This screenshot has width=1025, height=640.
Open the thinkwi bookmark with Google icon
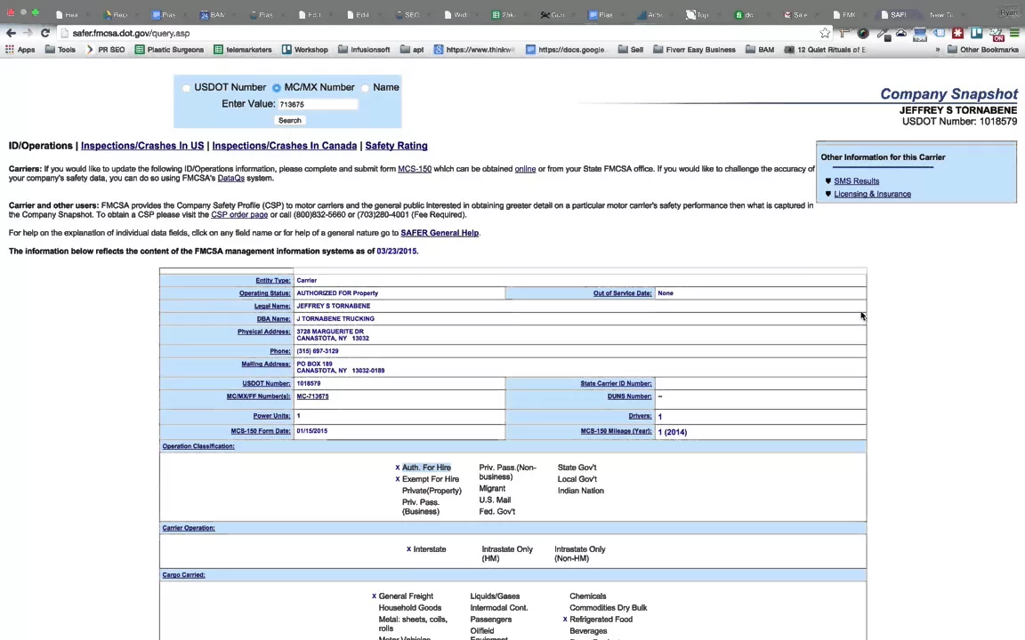[x=474, y=50]
